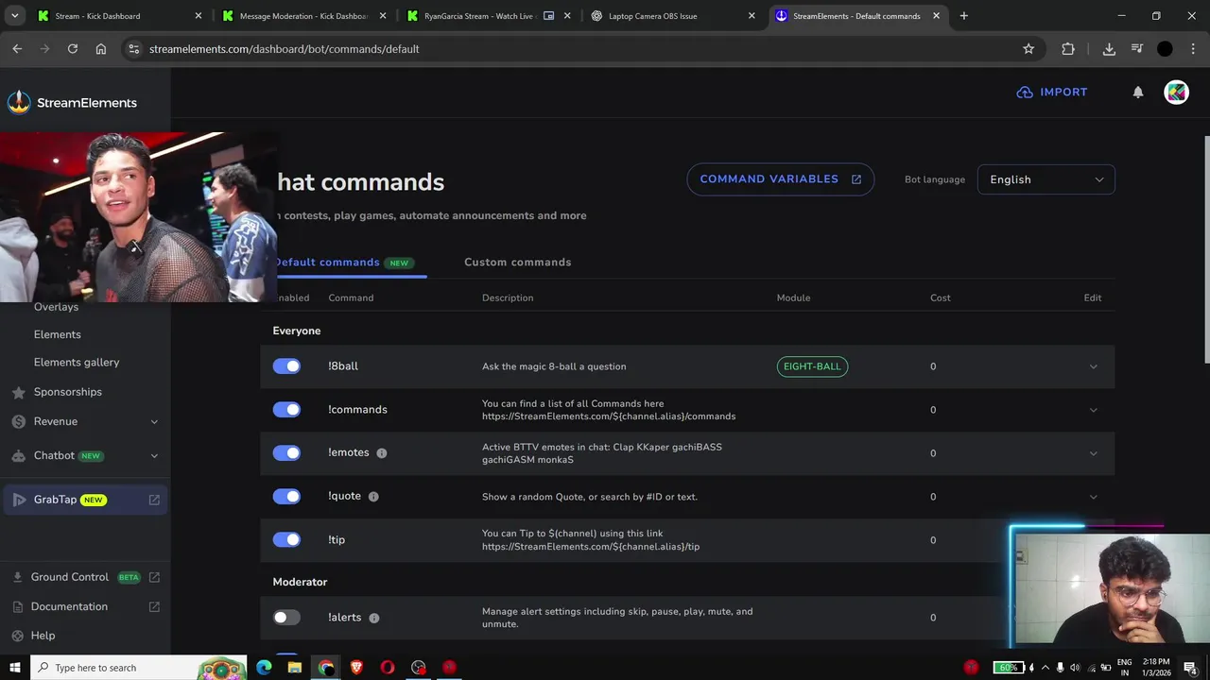Screen dimensions: 1210x680
Task: Open the user profile avatar menu
Action: (1176, 92)
